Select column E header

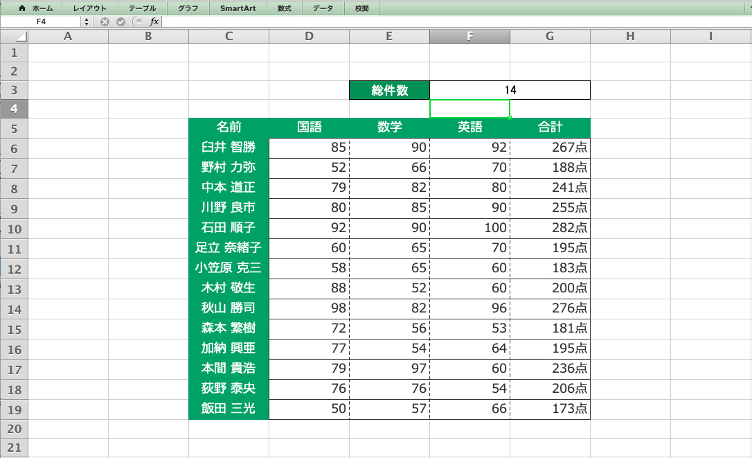coord(389,37)
